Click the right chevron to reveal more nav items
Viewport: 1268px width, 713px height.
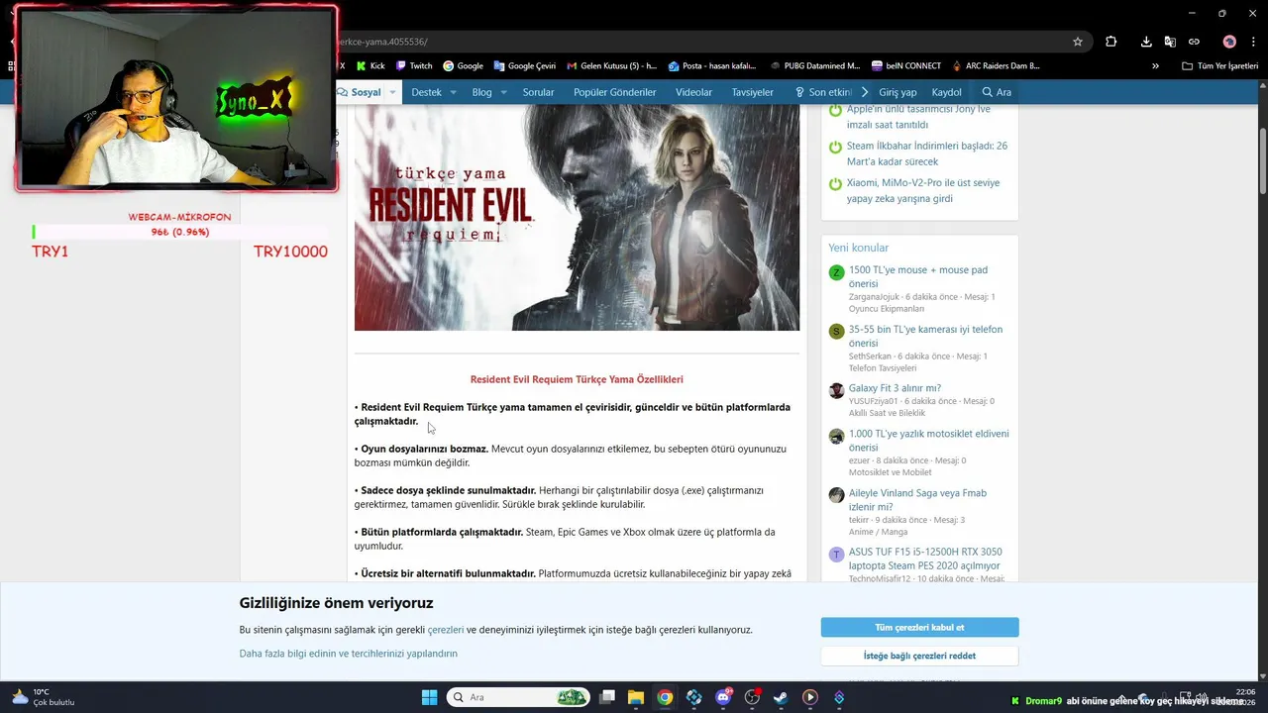pos(864,92)
